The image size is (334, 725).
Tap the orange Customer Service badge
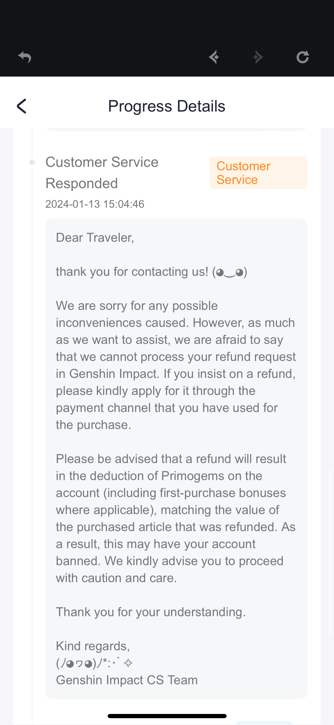tap(258, 173)
